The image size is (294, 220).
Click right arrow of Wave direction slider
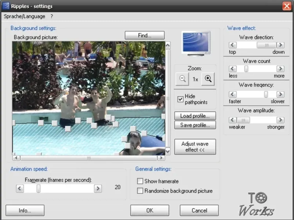280,45
